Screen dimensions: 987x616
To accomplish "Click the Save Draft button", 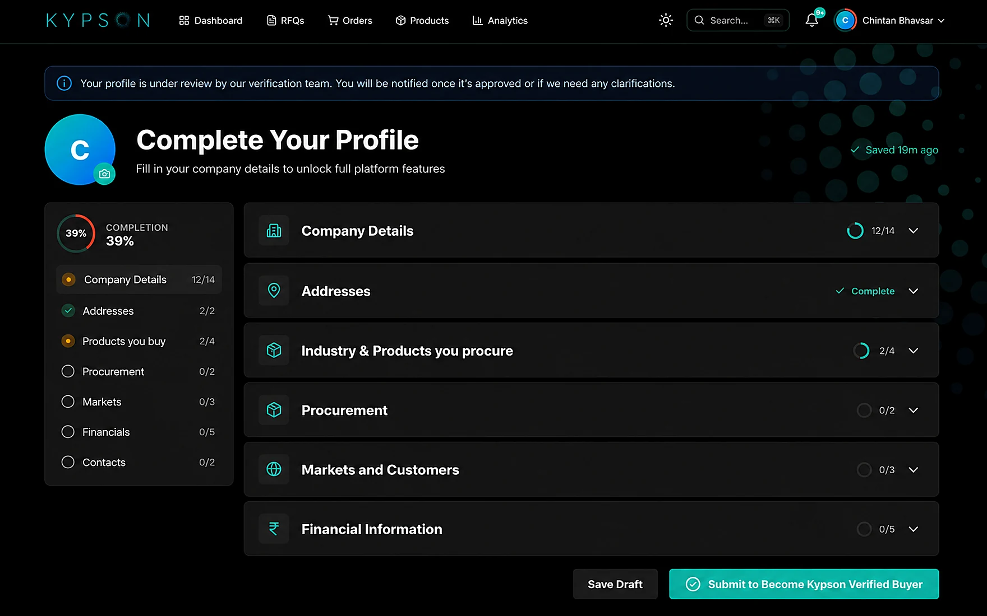I will coord(615,584).
